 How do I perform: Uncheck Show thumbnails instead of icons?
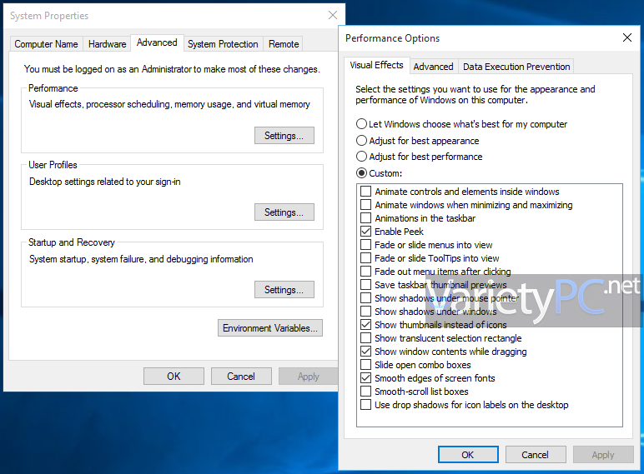click(x=365, y=325)
